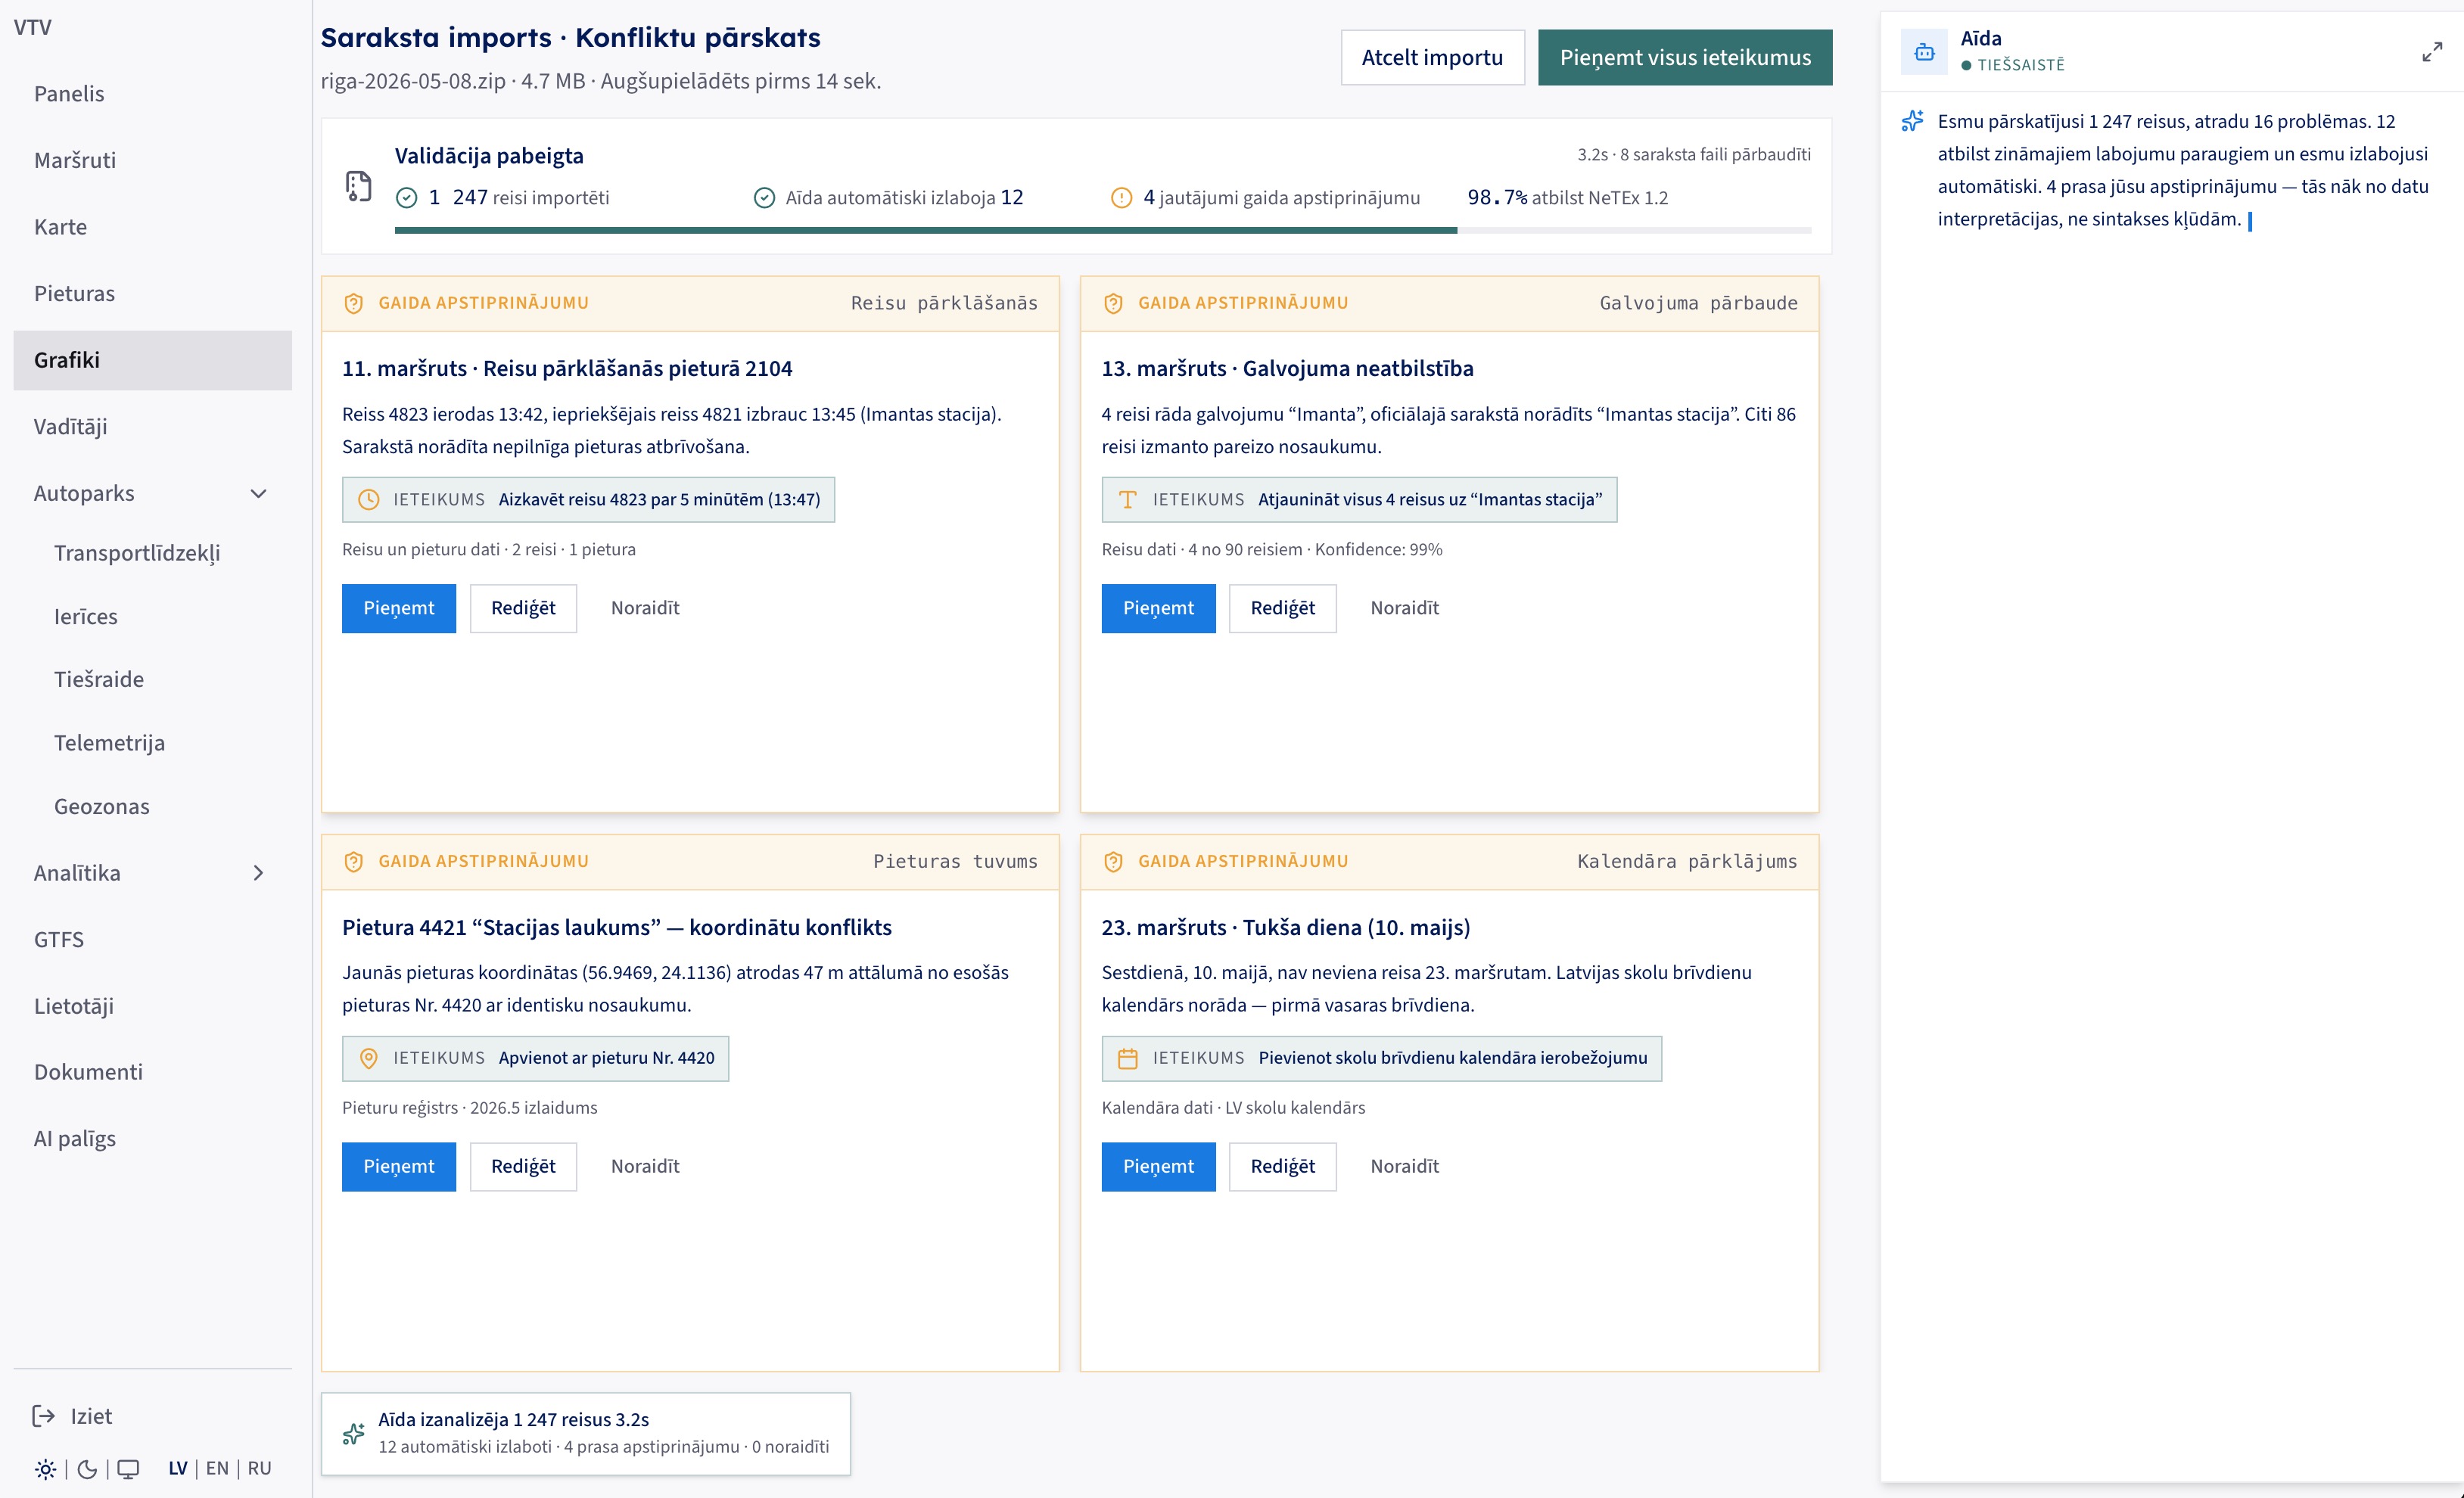Open Pieturas in sidebar

click(153, 293)
